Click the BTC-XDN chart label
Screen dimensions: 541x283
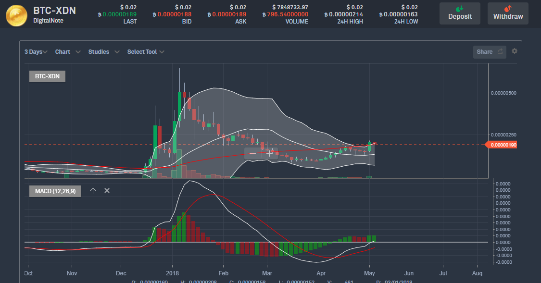[x=47, y=76]
